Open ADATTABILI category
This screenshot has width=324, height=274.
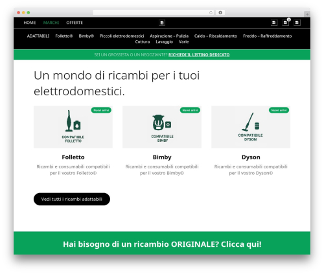click(x=38, y=36)
